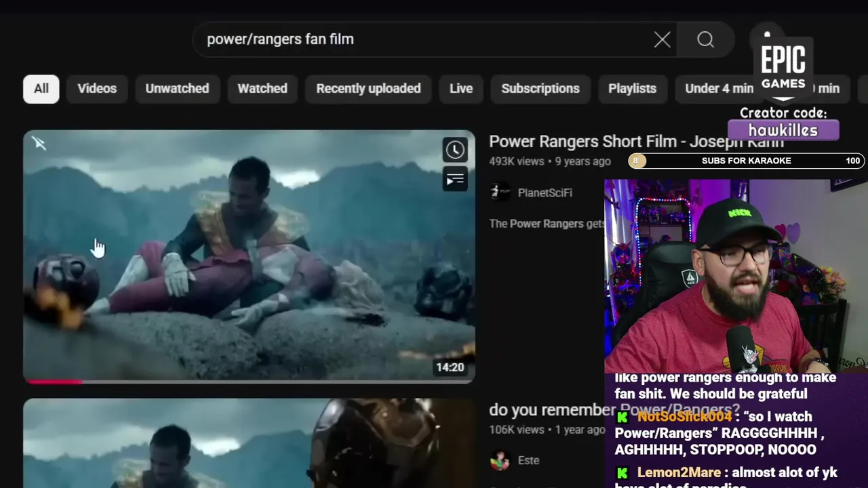The width and height of the screenshot is (868, 488).
Task: Click the Lemon2Mare chat username
Action: (x=679, y=472)
